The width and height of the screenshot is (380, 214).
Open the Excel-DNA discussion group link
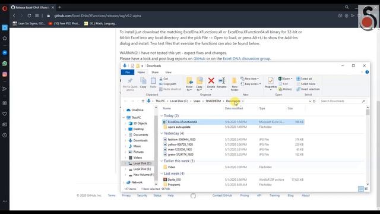[246, 59]
